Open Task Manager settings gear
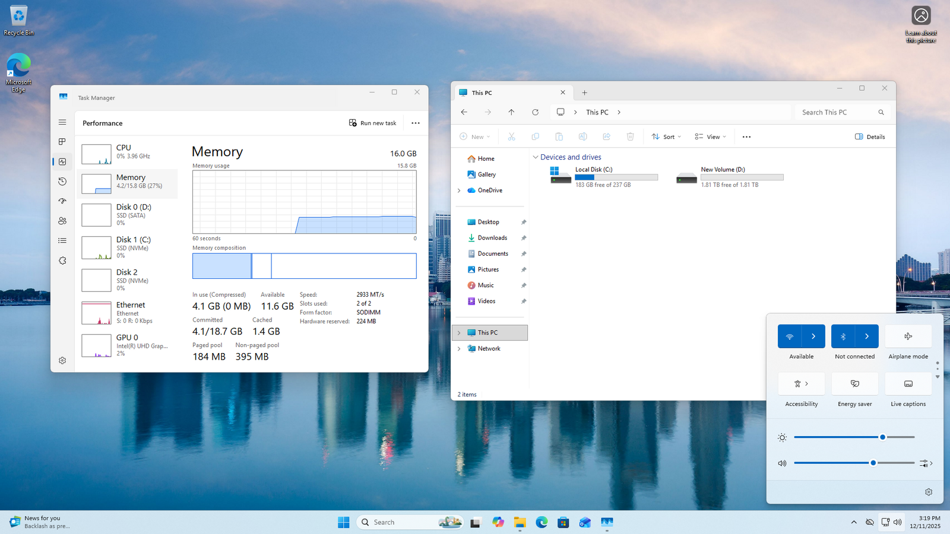This screenshot has height=534, width=950. [62, 361]
